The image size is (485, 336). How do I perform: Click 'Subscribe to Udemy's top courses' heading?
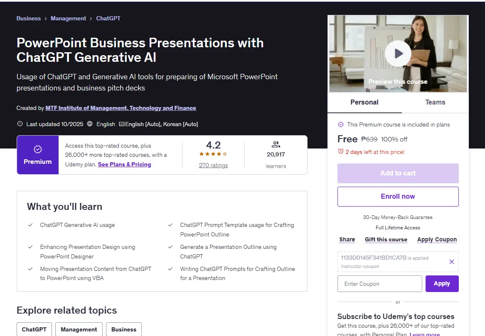[x=396, y=317]
